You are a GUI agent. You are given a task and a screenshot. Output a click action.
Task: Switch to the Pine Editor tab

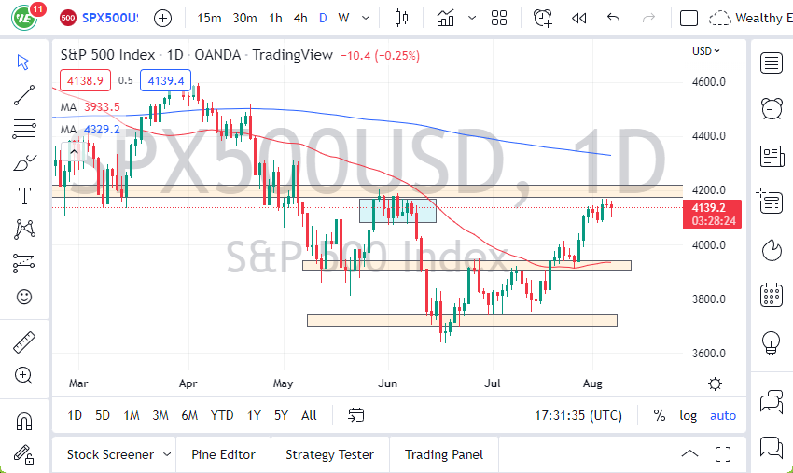(x=224, y=454)
